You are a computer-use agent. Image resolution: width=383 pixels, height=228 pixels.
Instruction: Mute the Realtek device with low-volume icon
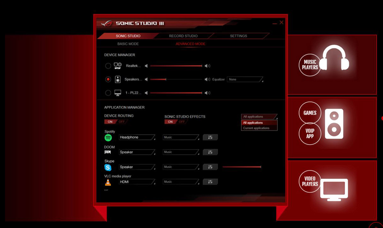pyautogui.click(x=146, y=66)
